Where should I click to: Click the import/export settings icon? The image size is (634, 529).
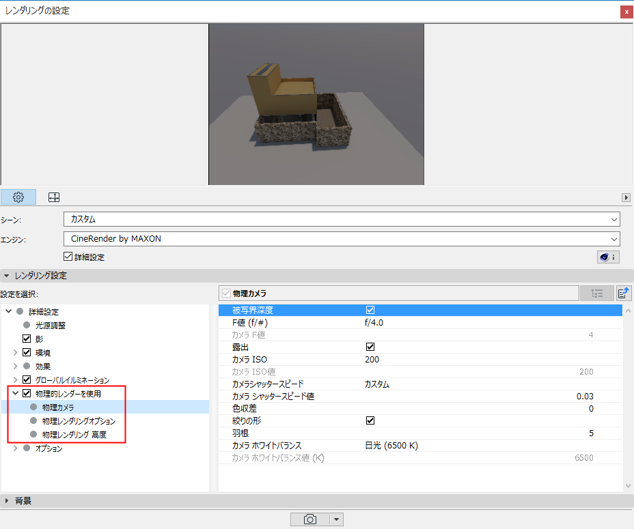624,293
